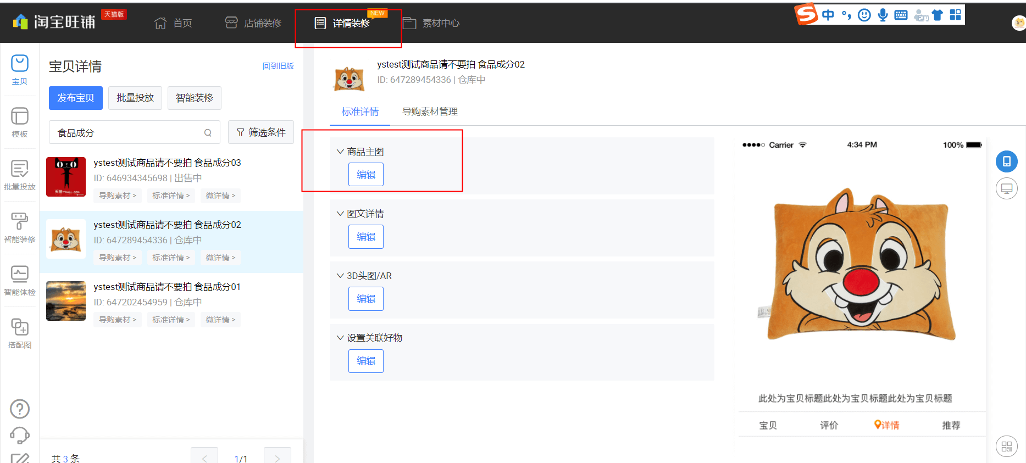The height and width of the screenshot is (463, 1026).
Task: Click the 回到旧版 link
Action: coord(278,66)
